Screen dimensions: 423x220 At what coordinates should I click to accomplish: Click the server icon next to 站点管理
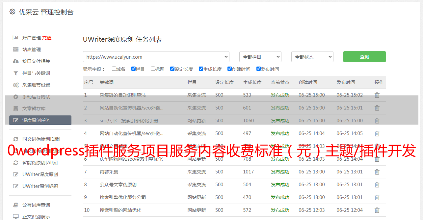click(x=15, y=50)
